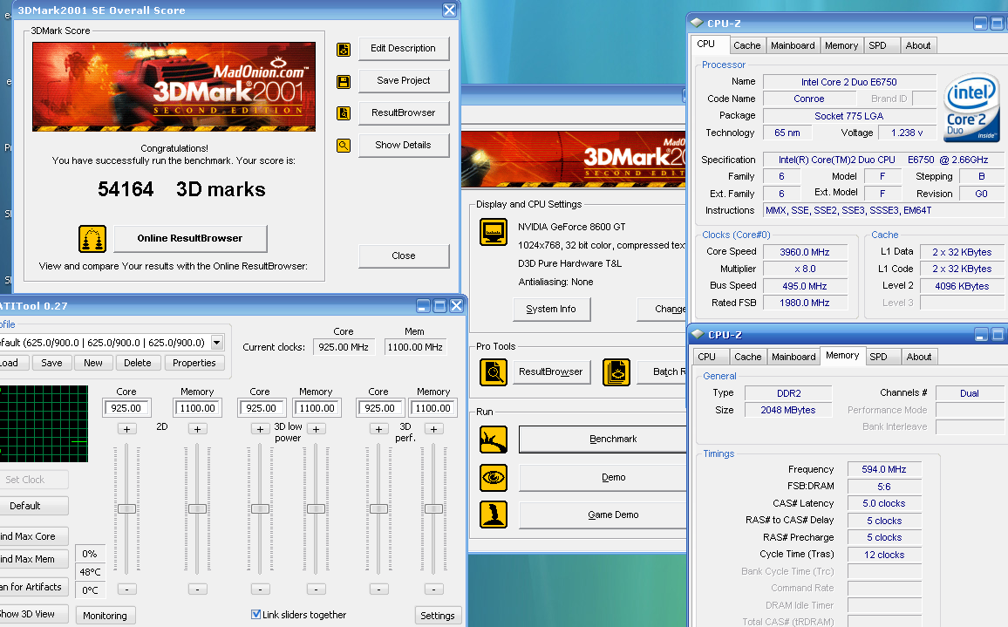The width and height of the screenshot is (1008, 627).
Task: Click System Info button in 3DMark
Action: [x=552, y=310]
